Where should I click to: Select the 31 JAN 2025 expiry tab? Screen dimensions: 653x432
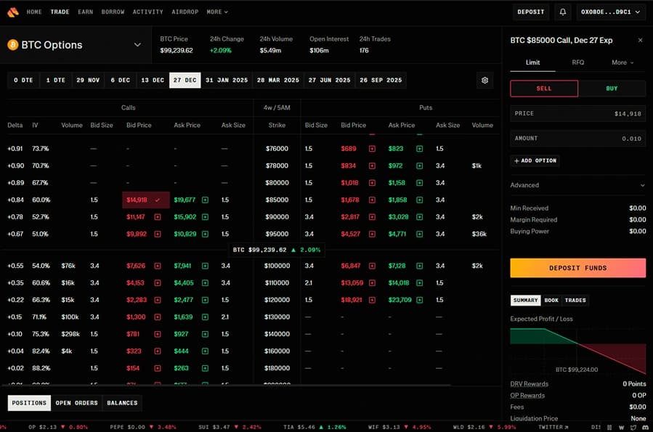226,80
